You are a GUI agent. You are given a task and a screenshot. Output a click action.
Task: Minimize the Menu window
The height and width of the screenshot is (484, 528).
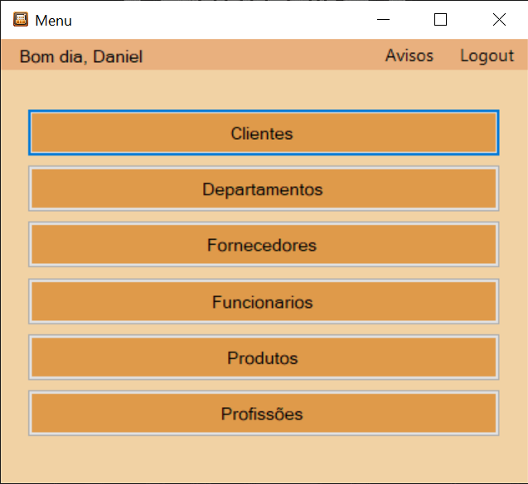[383, 20]
